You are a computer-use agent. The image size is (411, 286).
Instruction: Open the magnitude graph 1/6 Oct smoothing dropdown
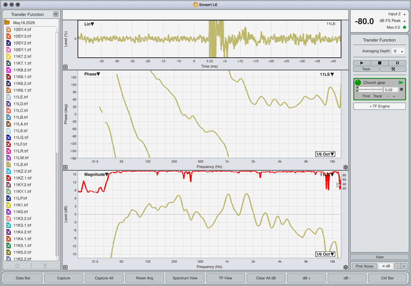[325, 254]
